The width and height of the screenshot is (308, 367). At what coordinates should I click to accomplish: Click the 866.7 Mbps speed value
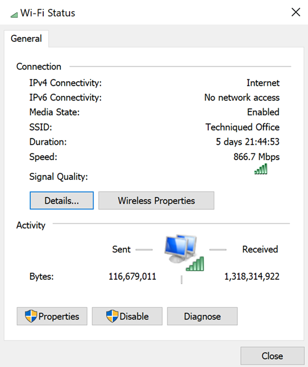coord(256,157)
